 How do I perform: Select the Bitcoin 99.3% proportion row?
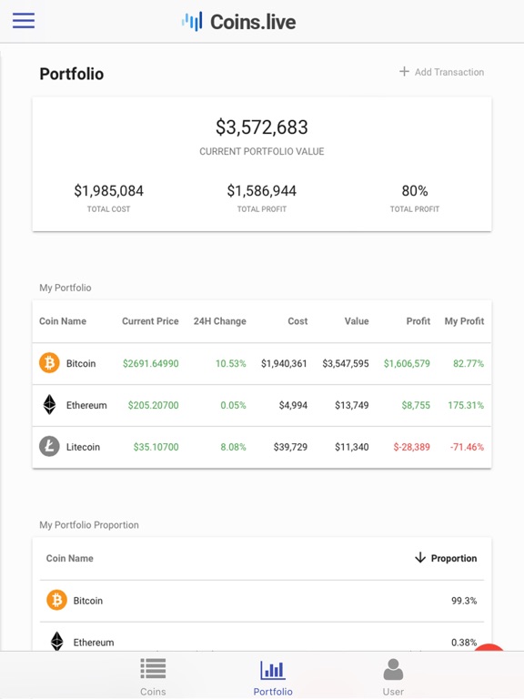click(x=262, y=601)
